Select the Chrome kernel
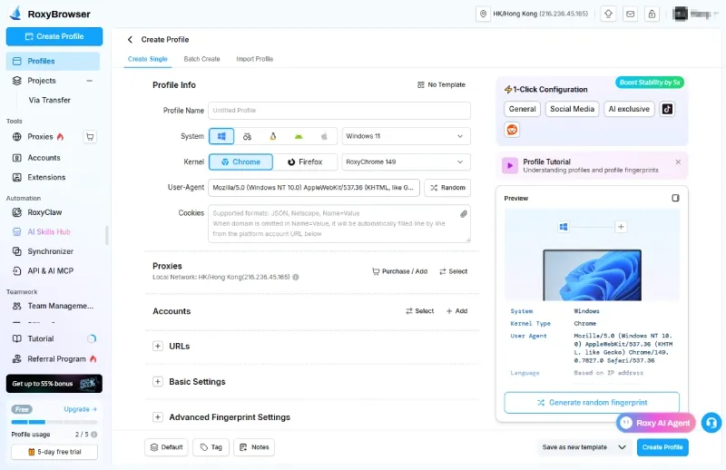This screenshot has height=470, width=726. [240, 162]
